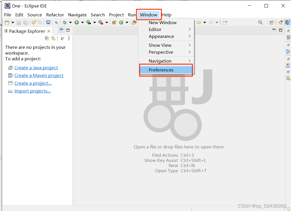Expand the Perspective submenu
This screenshot has height=211, width=291.
point(166,52)
